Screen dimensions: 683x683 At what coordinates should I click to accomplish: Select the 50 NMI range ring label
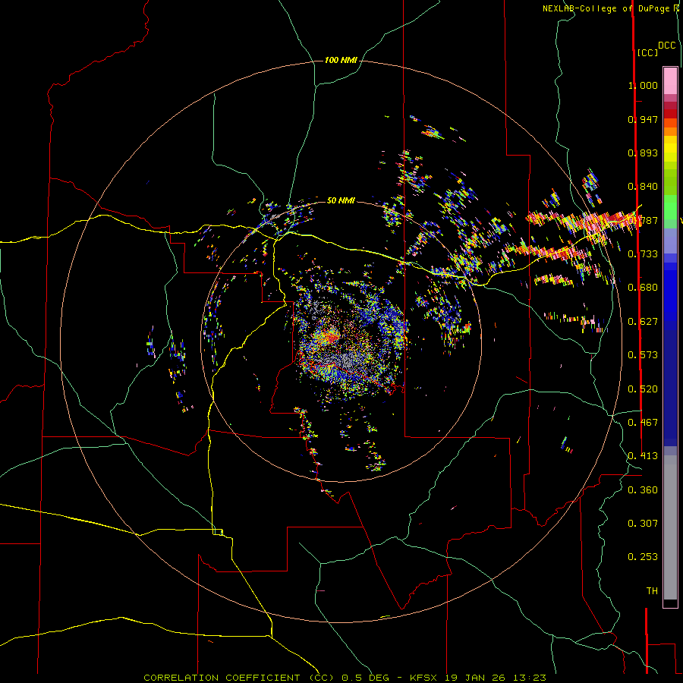[x=341, y=200]
